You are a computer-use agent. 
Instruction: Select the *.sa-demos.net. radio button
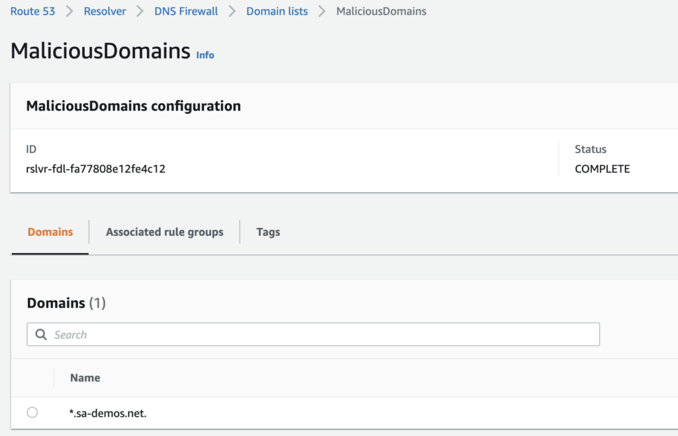click(x=32, y=412)
